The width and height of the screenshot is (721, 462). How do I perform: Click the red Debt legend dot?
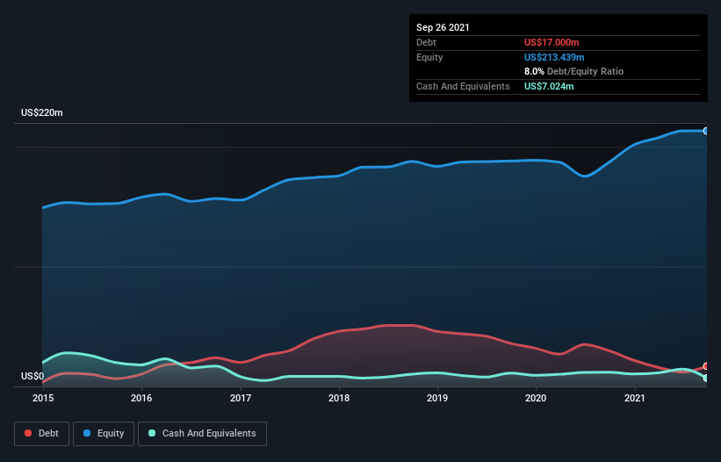28,434
